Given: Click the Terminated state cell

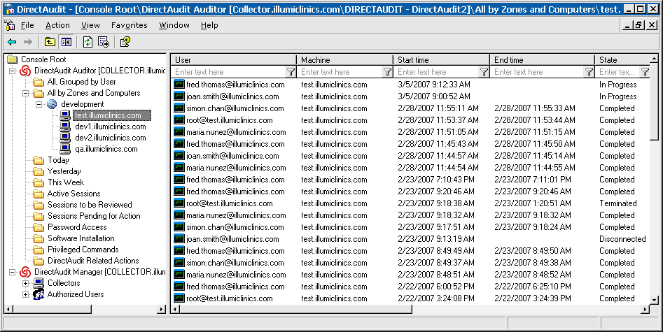Looking at the screenshot, I should (617, 203).
